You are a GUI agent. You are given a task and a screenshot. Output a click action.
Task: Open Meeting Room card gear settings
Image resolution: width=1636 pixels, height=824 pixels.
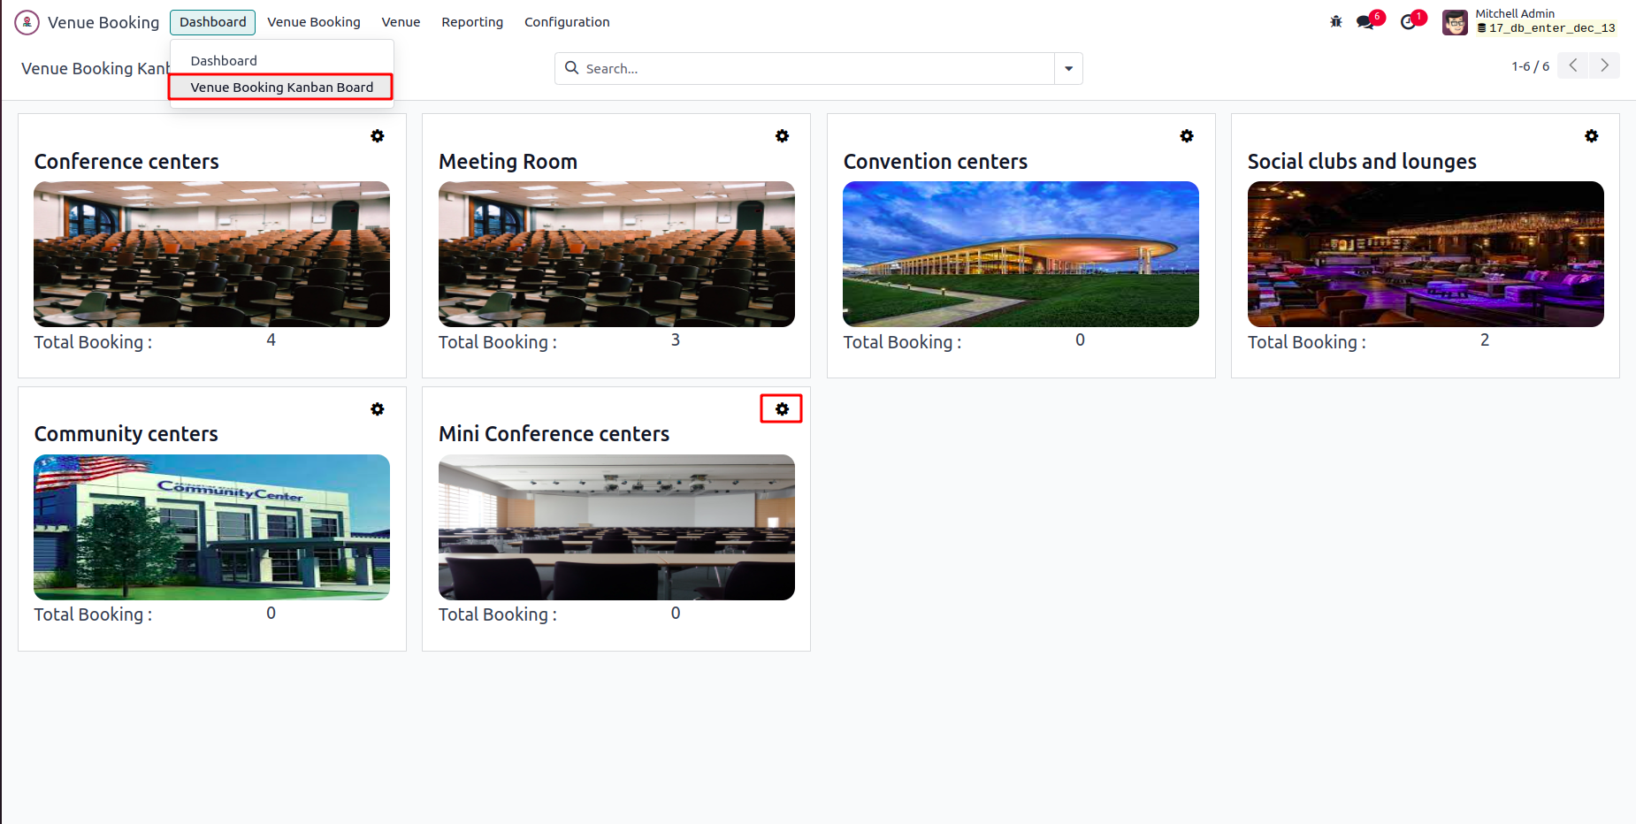click(783, 136)
